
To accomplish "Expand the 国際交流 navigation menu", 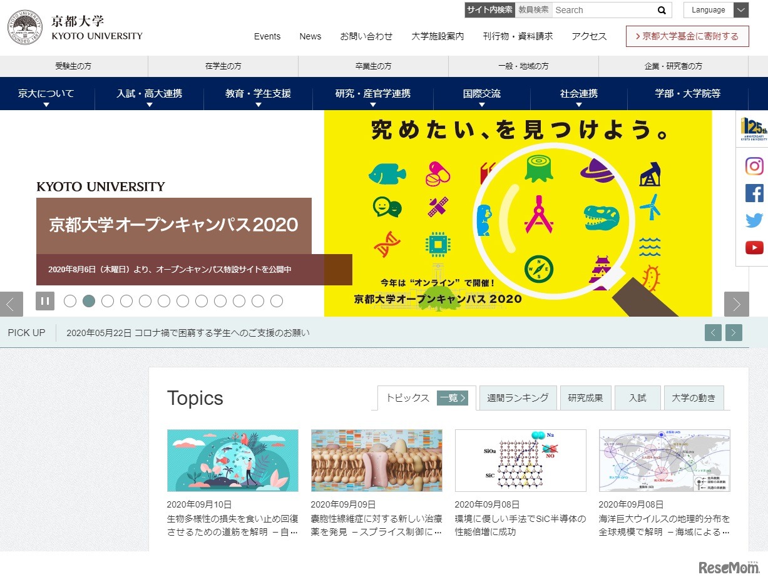I will pos(481,94).
